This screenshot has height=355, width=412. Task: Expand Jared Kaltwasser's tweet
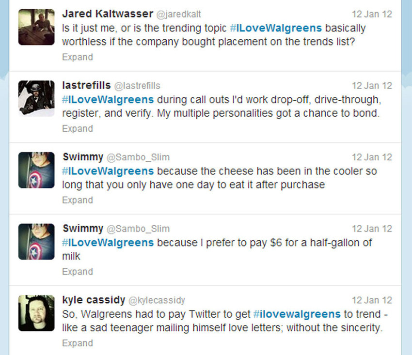tap(78, 57)
